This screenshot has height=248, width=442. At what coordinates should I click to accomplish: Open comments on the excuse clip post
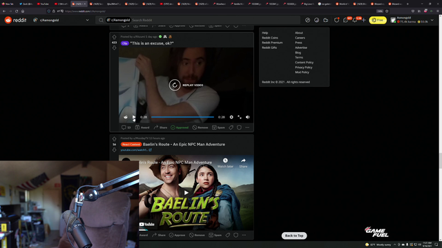[x=126, y=127]
